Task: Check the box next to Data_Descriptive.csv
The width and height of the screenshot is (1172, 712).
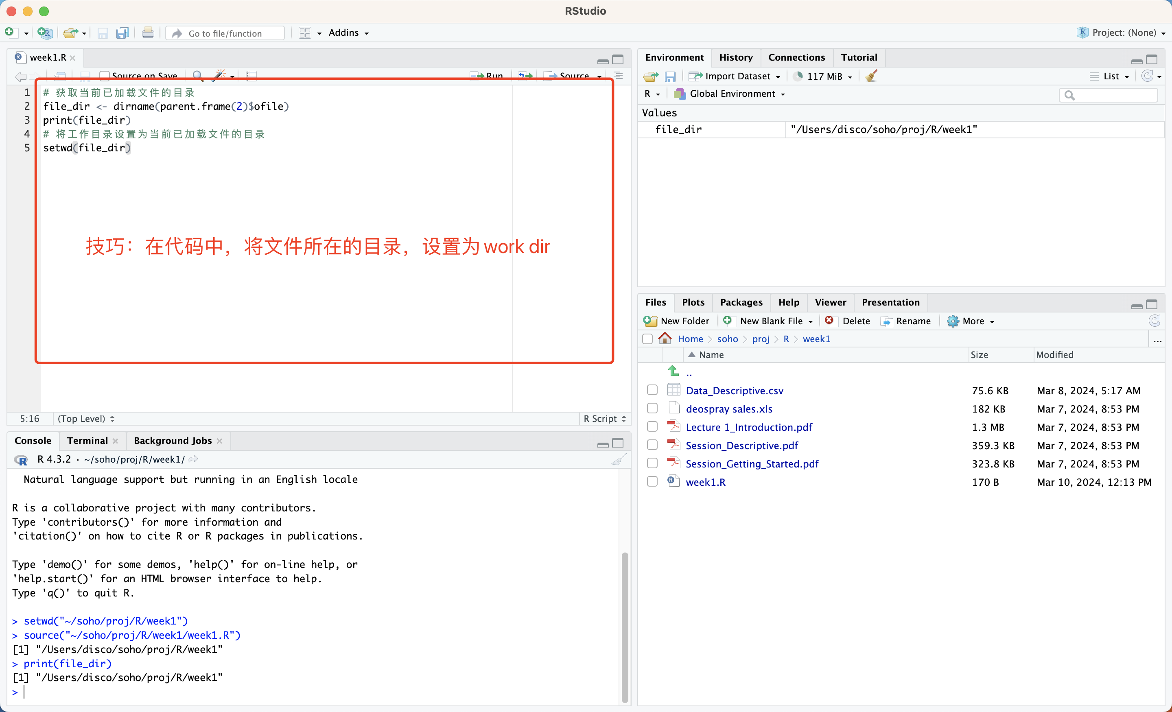Action: (652, 390)
